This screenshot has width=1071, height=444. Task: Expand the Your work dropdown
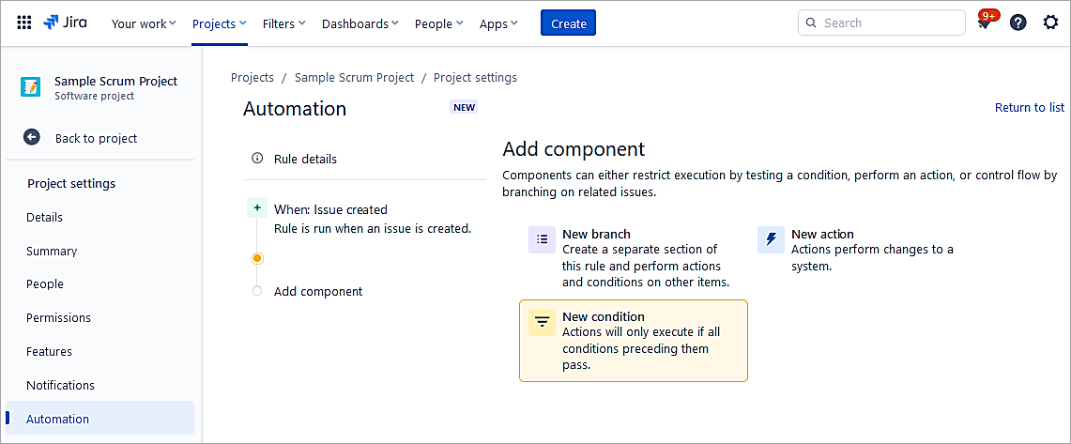pyautogui.click(x=144, y=23)
